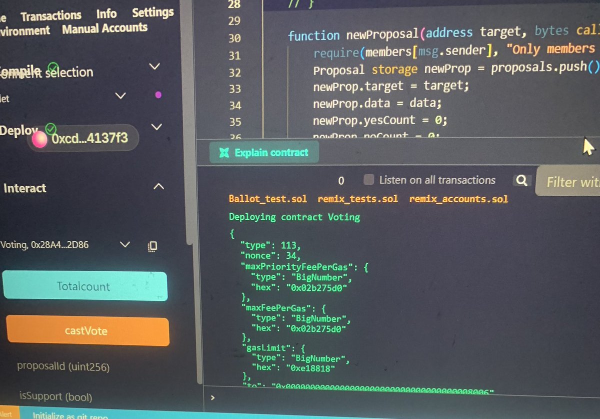Open the Voting 0x28A4...2D86 contract dropdown

(124, 244)
